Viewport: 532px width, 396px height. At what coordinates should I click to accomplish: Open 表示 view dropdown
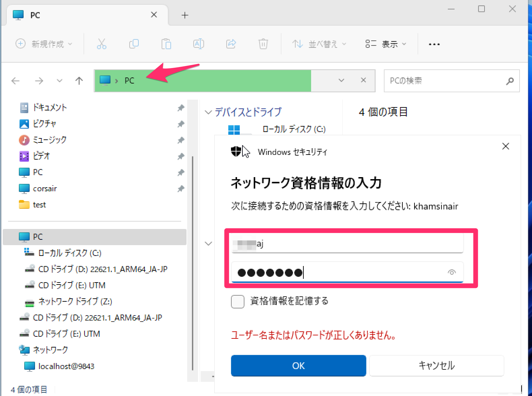[x=386, y=44]
